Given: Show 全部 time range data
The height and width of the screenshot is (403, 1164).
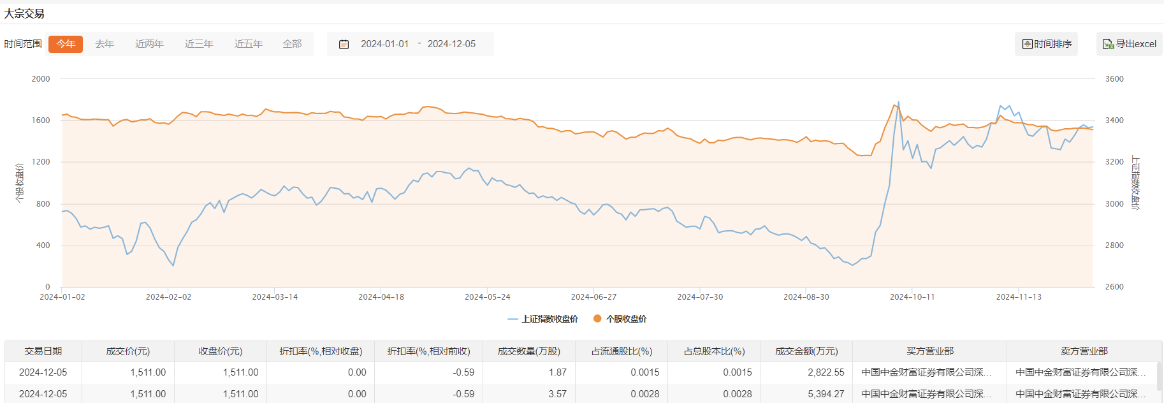Looking at the screenshot, I should tap(292, 44).
